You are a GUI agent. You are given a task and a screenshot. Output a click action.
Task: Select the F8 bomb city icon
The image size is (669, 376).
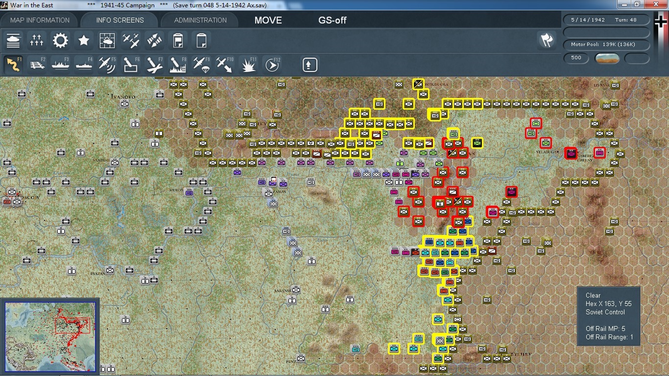[x=178, y=65]
